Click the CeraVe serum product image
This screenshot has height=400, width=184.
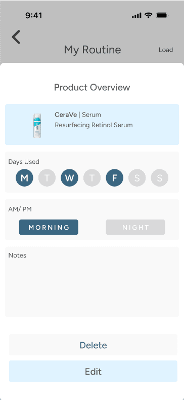click(x=37, y=126)
